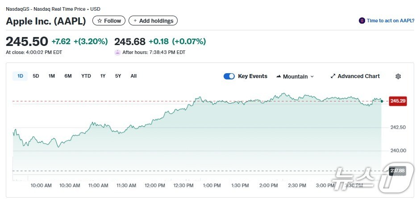Open chart settings gear icon
Screen dimensions: 420x199
(x=398, y=76)
